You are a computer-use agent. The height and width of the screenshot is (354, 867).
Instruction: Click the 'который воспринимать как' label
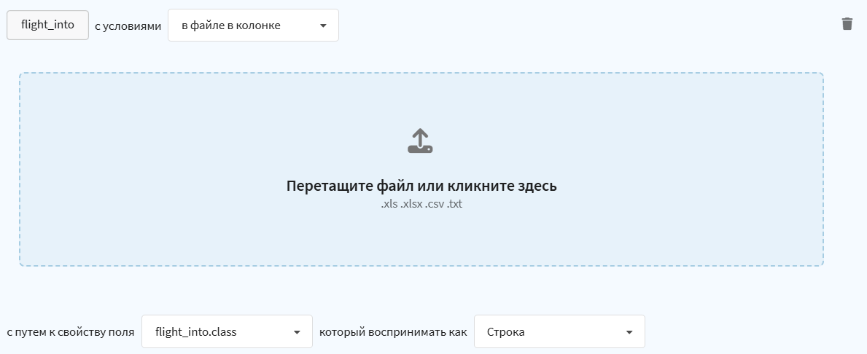pos(393,332)
